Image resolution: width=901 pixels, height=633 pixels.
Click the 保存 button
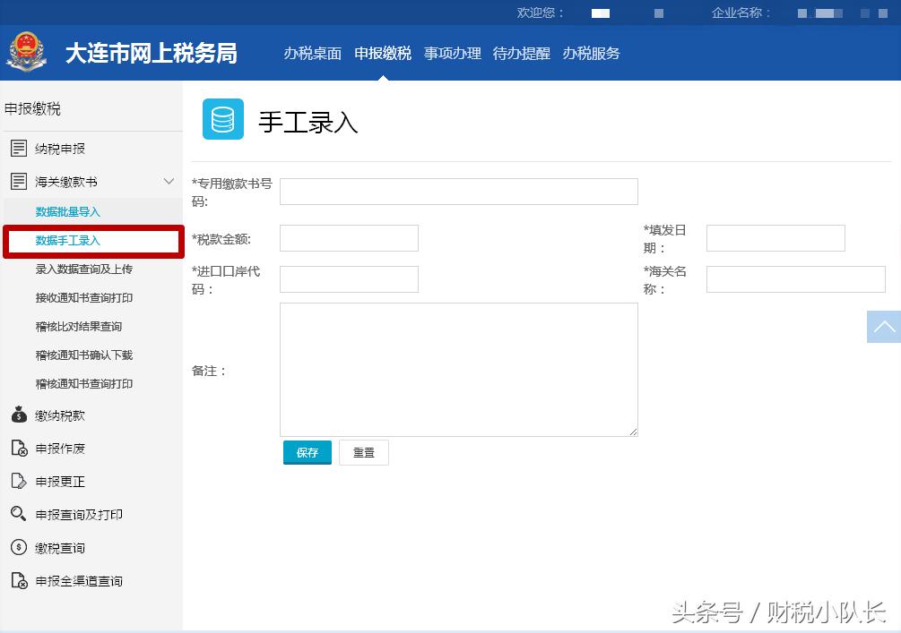pyautogui.click(x=307, y=452)
